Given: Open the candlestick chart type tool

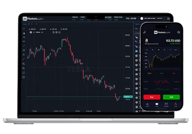Looking at the screenshot, I should point(24,33).
